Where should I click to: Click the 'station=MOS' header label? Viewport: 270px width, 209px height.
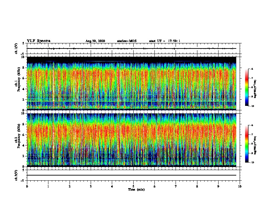(127, 41)
